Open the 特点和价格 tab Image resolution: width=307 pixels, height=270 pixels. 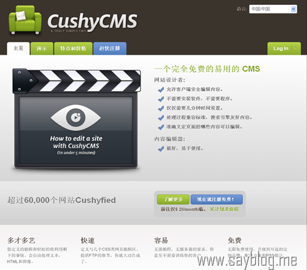point(73,49)
